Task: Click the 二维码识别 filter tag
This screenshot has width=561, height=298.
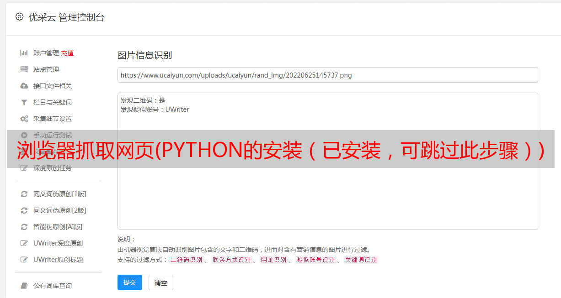Action: tap(187, 260)
